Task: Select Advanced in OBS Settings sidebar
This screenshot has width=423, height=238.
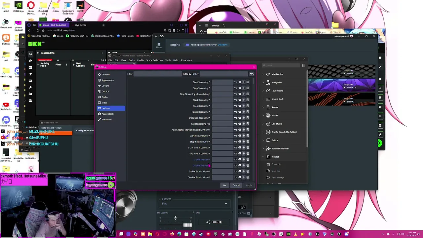Action: [x=111, y=119]
